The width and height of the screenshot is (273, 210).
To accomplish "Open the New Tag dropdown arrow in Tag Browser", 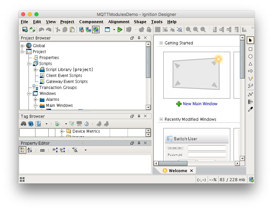I will click(66, 124).
